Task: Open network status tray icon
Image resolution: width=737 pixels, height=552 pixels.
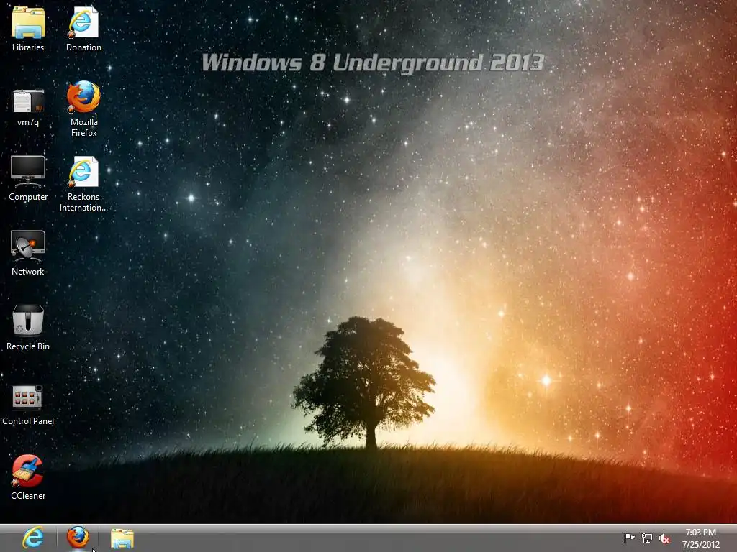Action: coord(647,538)
